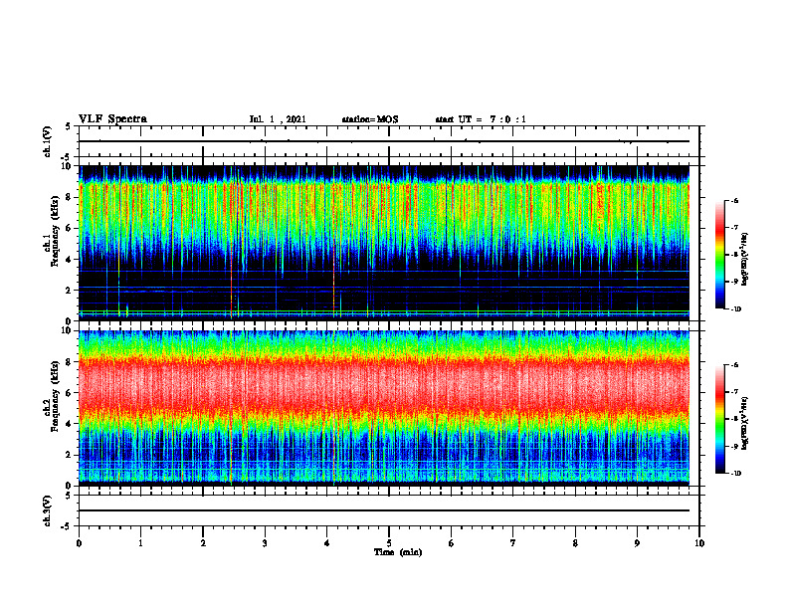Click the "-10" label on ch.2 colorbar

click(736, 474)
